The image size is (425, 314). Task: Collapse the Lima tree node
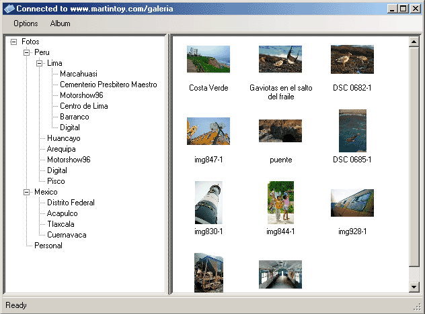pyautogui.click(x=39, y=63)
